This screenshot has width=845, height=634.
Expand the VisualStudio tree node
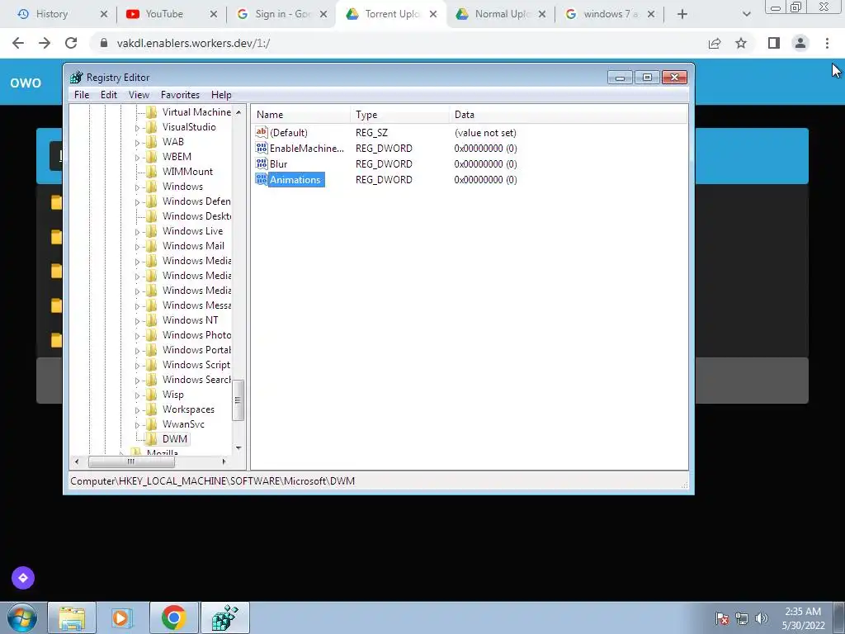[137, 128]
